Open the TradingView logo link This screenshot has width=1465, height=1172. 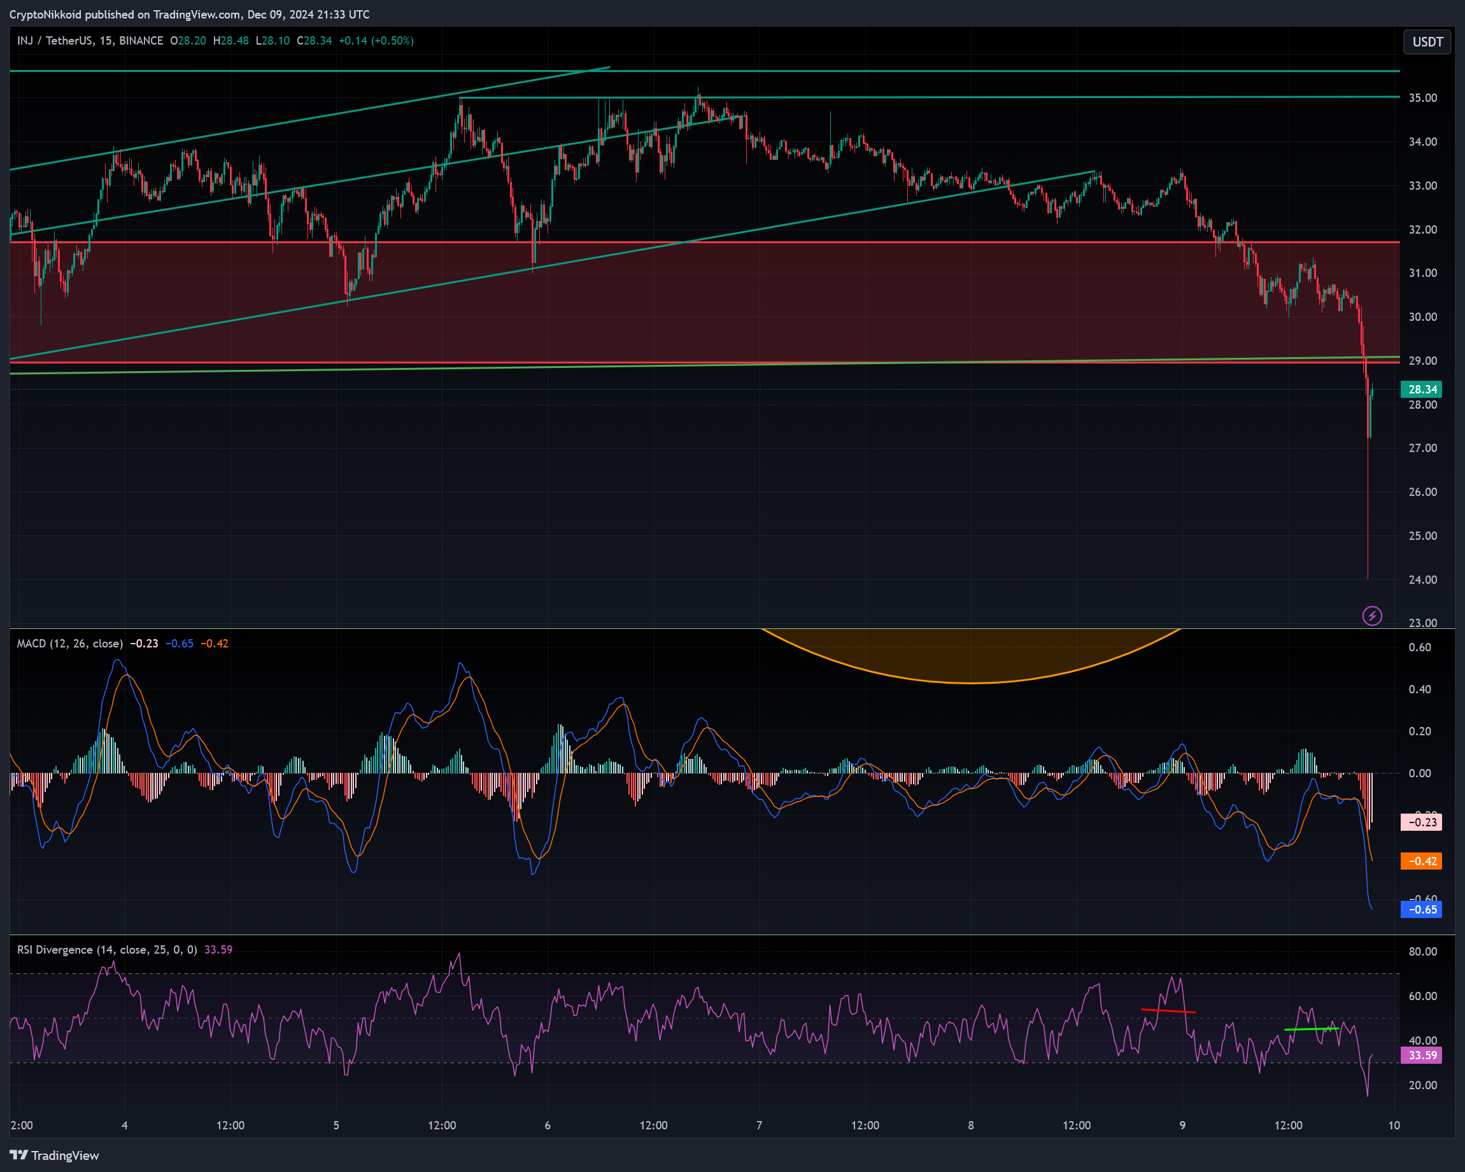54,1155
